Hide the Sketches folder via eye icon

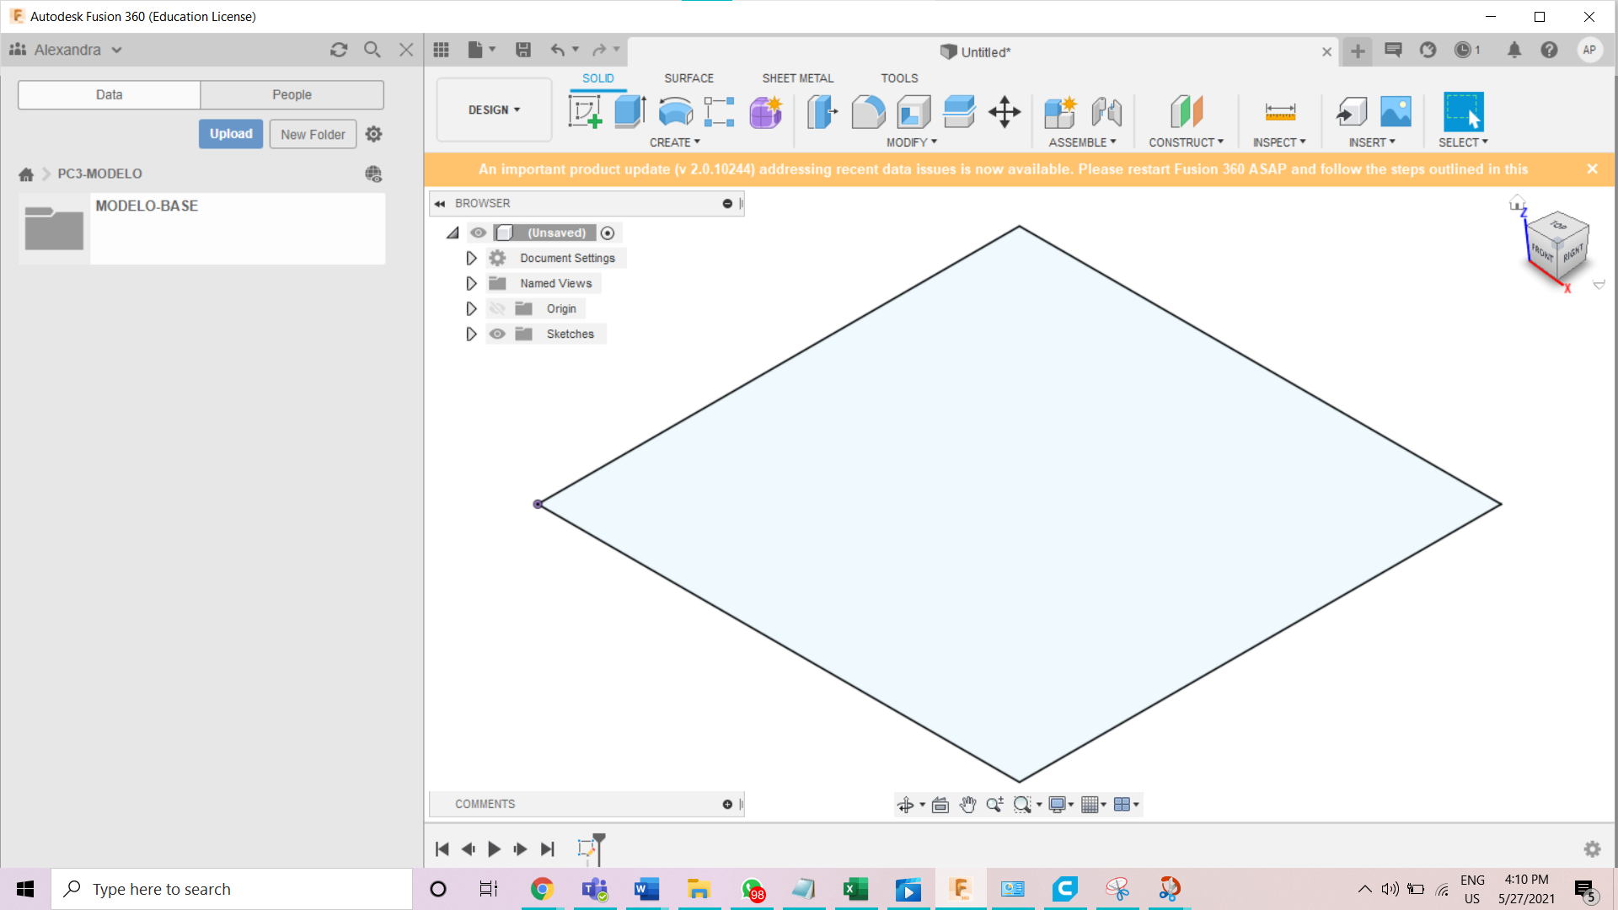tap(497, 334)
